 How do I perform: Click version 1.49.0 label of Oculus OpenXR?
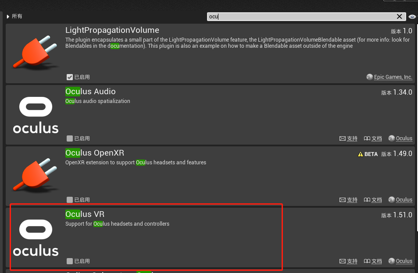[397, 154]
